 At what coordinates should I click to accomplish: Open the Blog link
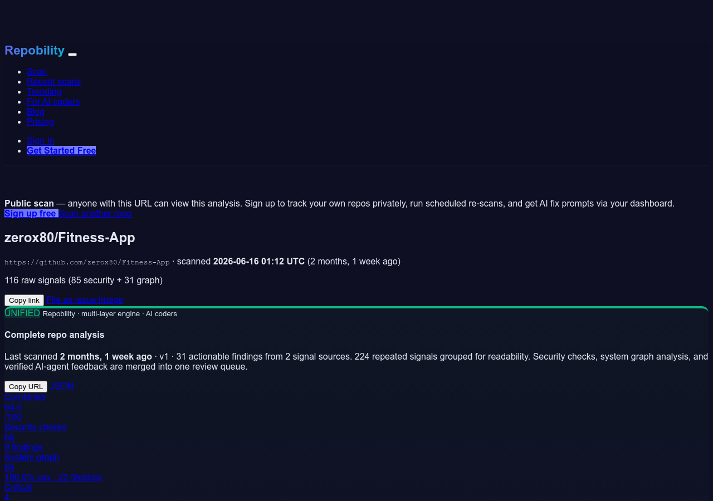pyautogui.click(x=36, y=111)
